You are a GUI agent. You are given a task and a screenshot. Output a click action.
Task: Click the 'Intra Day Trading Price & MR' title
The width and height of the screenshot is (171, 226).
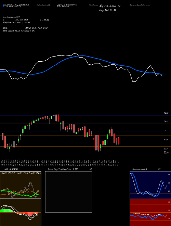(63, 169)
